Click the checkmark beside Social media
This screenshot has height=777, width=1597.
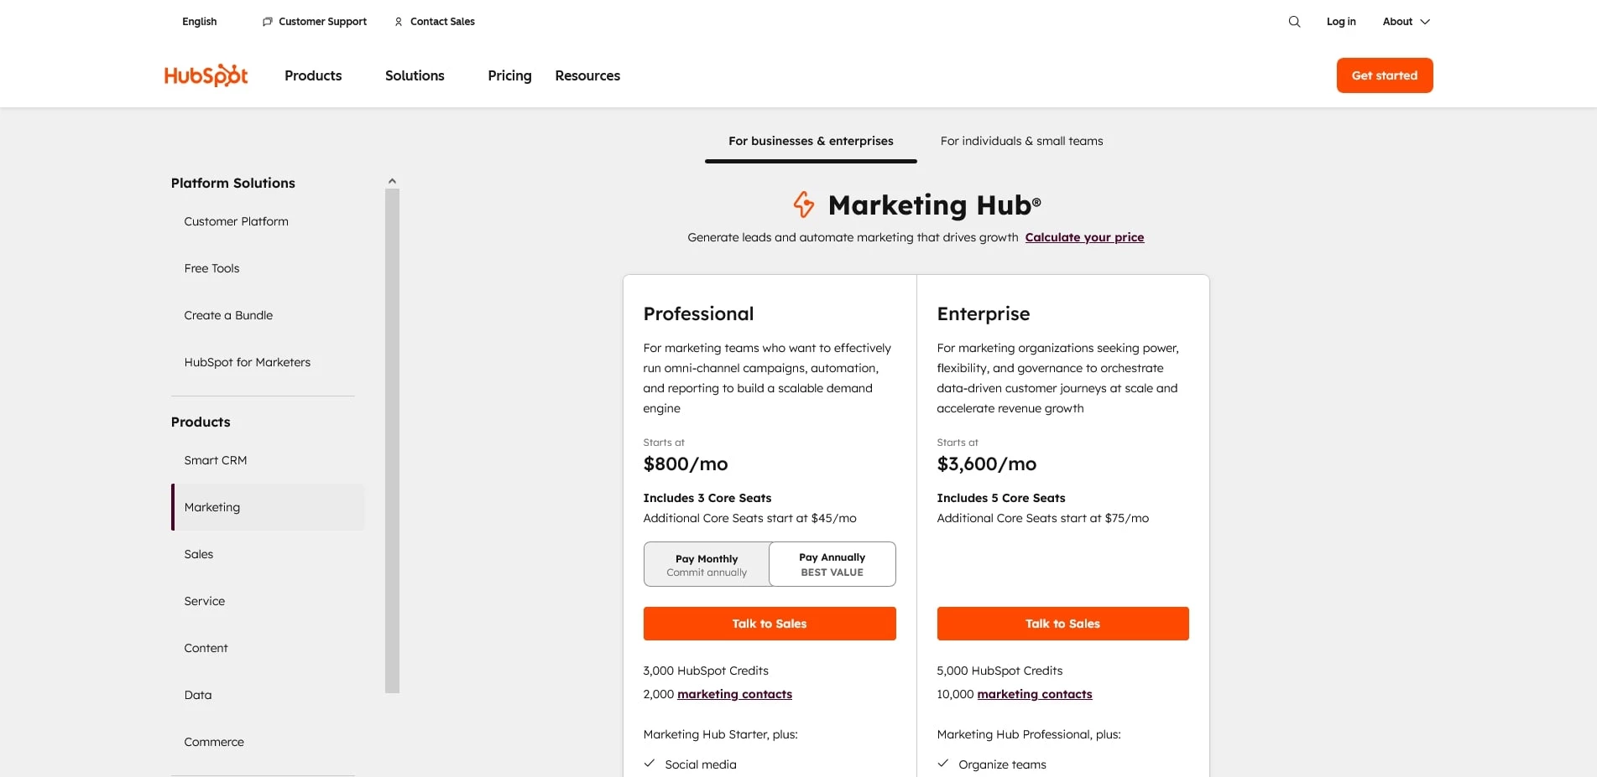[x=650, y=764]
